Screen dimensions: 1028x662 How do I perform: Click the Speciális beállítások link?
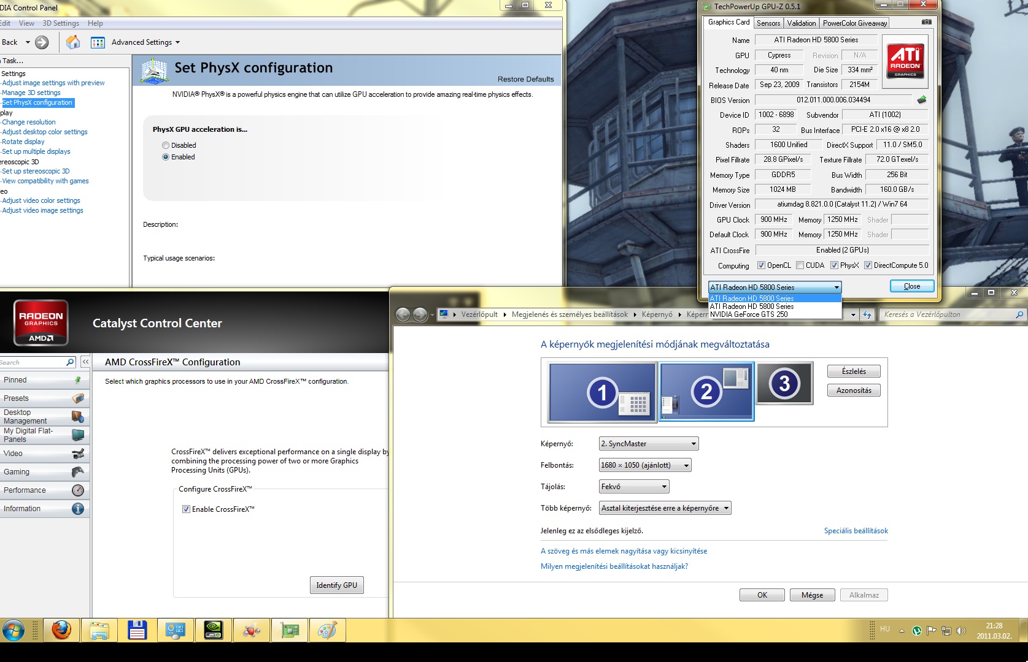pyautogui.click(x=856, y=531)
